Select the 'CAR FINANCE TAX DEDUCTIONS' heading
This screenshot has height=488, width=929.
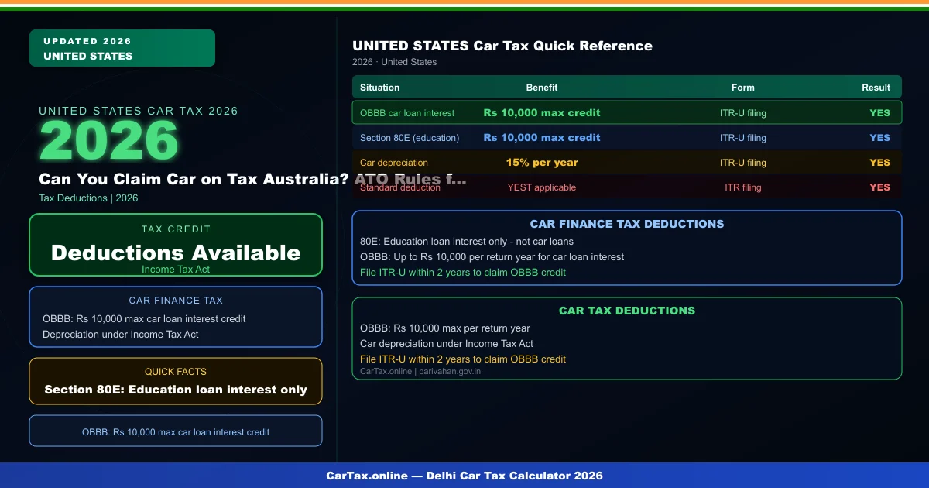point(627,224)
